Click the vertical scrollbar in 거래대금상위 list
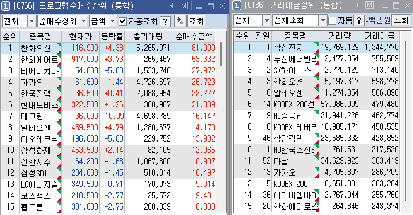The height and width of the screenshot is (215, 413). tap(406, 121)
